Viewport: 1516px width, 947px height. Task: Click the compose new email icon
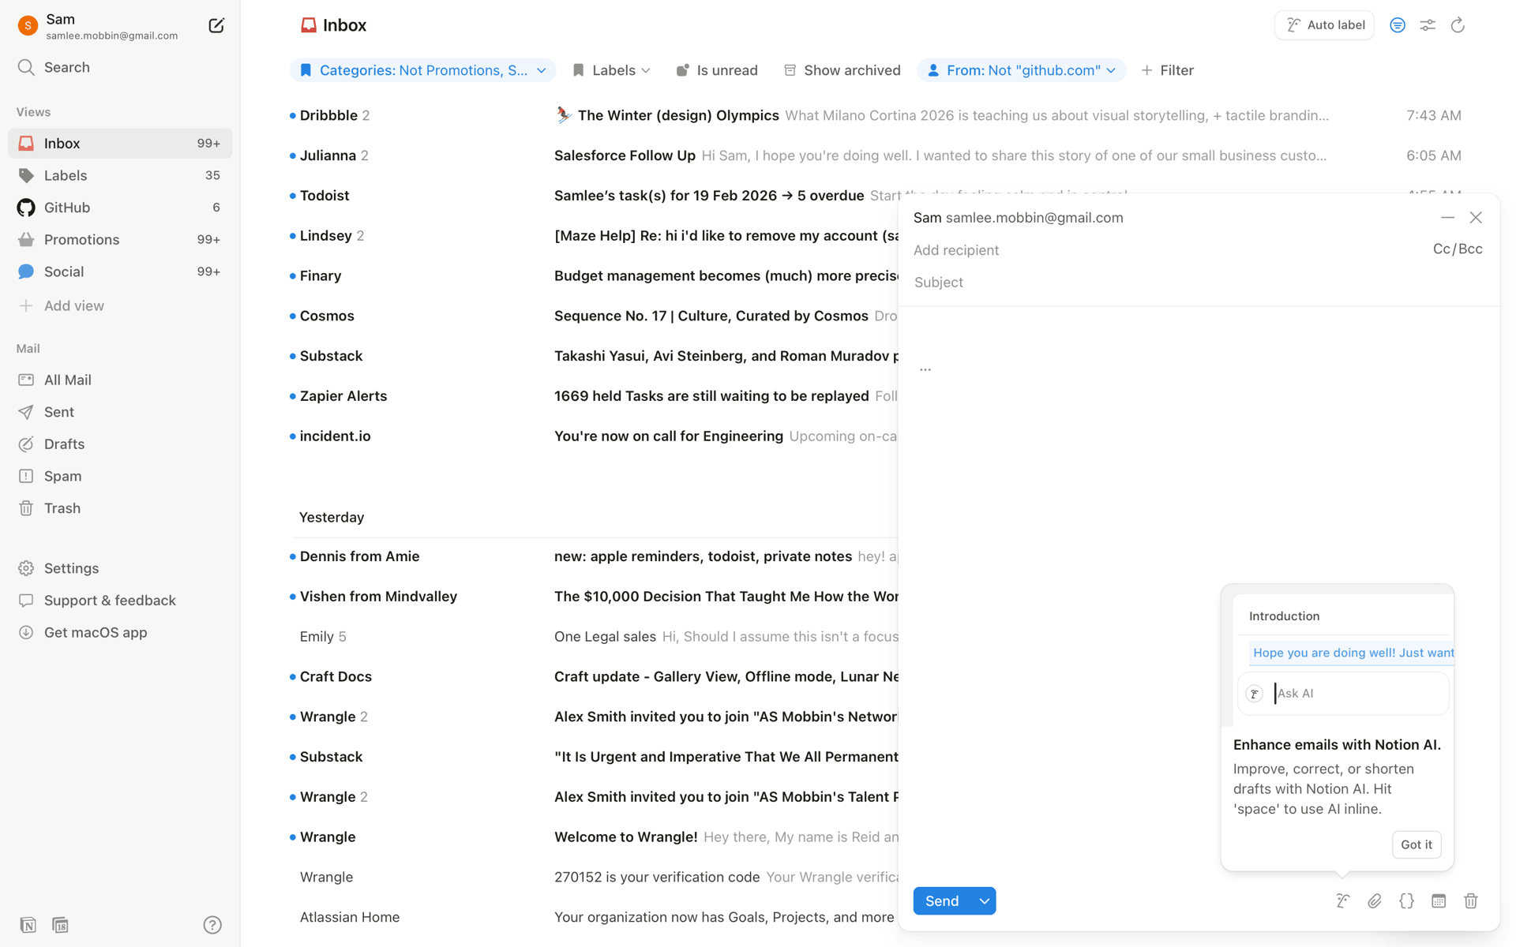coord(216,26)
